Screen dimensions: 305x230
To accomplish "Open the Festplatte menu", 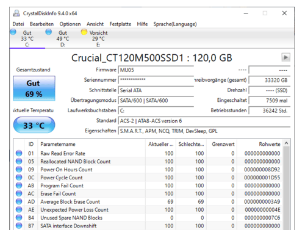I will (x=120, y=24).
